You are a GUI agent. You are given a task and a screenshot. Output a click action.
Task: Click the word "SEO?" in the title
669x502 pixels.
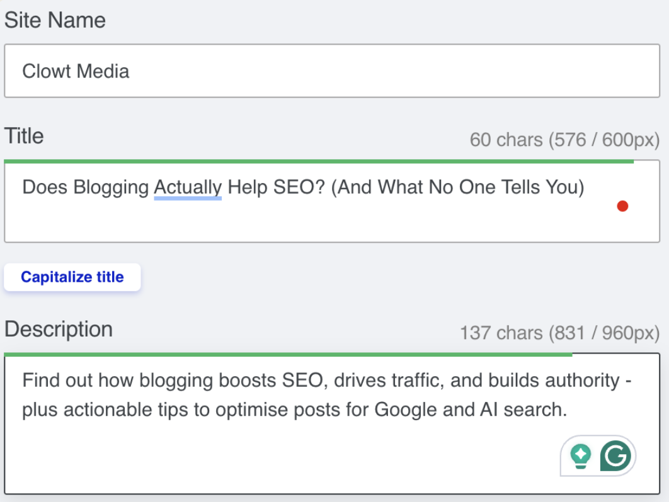(x=299, y=187)
